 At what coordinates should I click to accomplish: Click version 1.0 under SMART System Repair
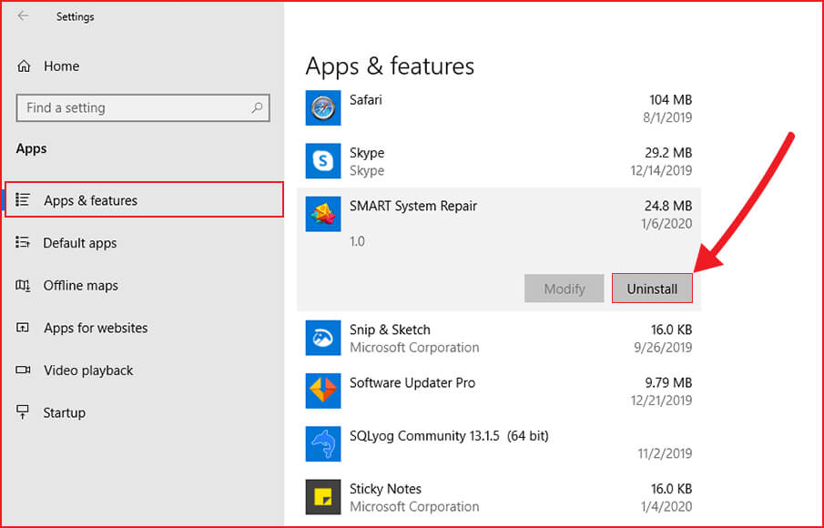(357, 241)
